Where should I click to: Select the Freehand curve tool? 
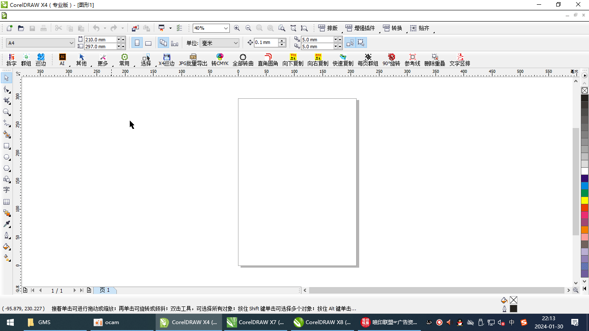(6, 123)
